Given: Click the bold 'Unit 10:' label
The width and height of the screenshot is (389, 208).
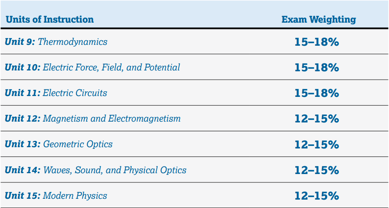Looking at the screenshot, I should [22, 68].
